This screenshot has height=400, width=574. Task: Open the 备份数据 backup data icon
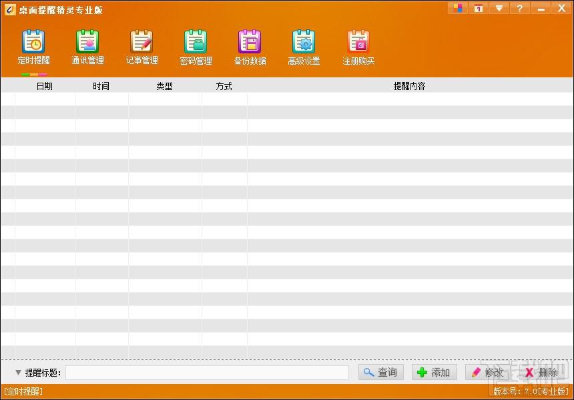tap(250, 48)
